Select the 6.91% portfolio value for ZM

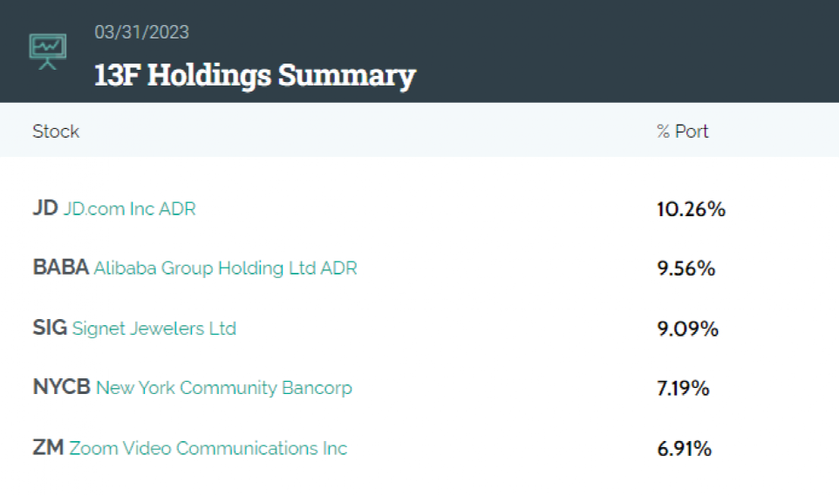[x=685, y=448]
